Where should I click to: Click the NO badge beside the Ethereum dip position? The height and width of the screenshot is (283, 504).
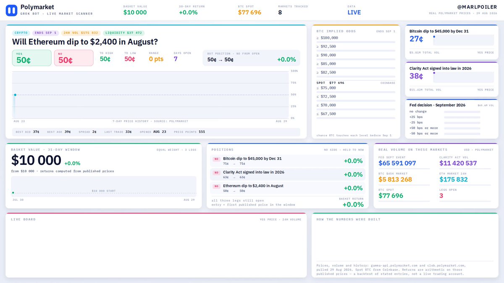click(x=216, y=186)
